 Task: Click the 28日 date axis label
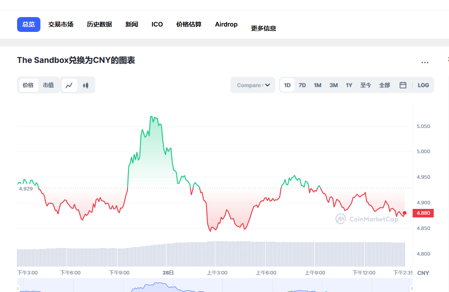click(x=168, y=273)
